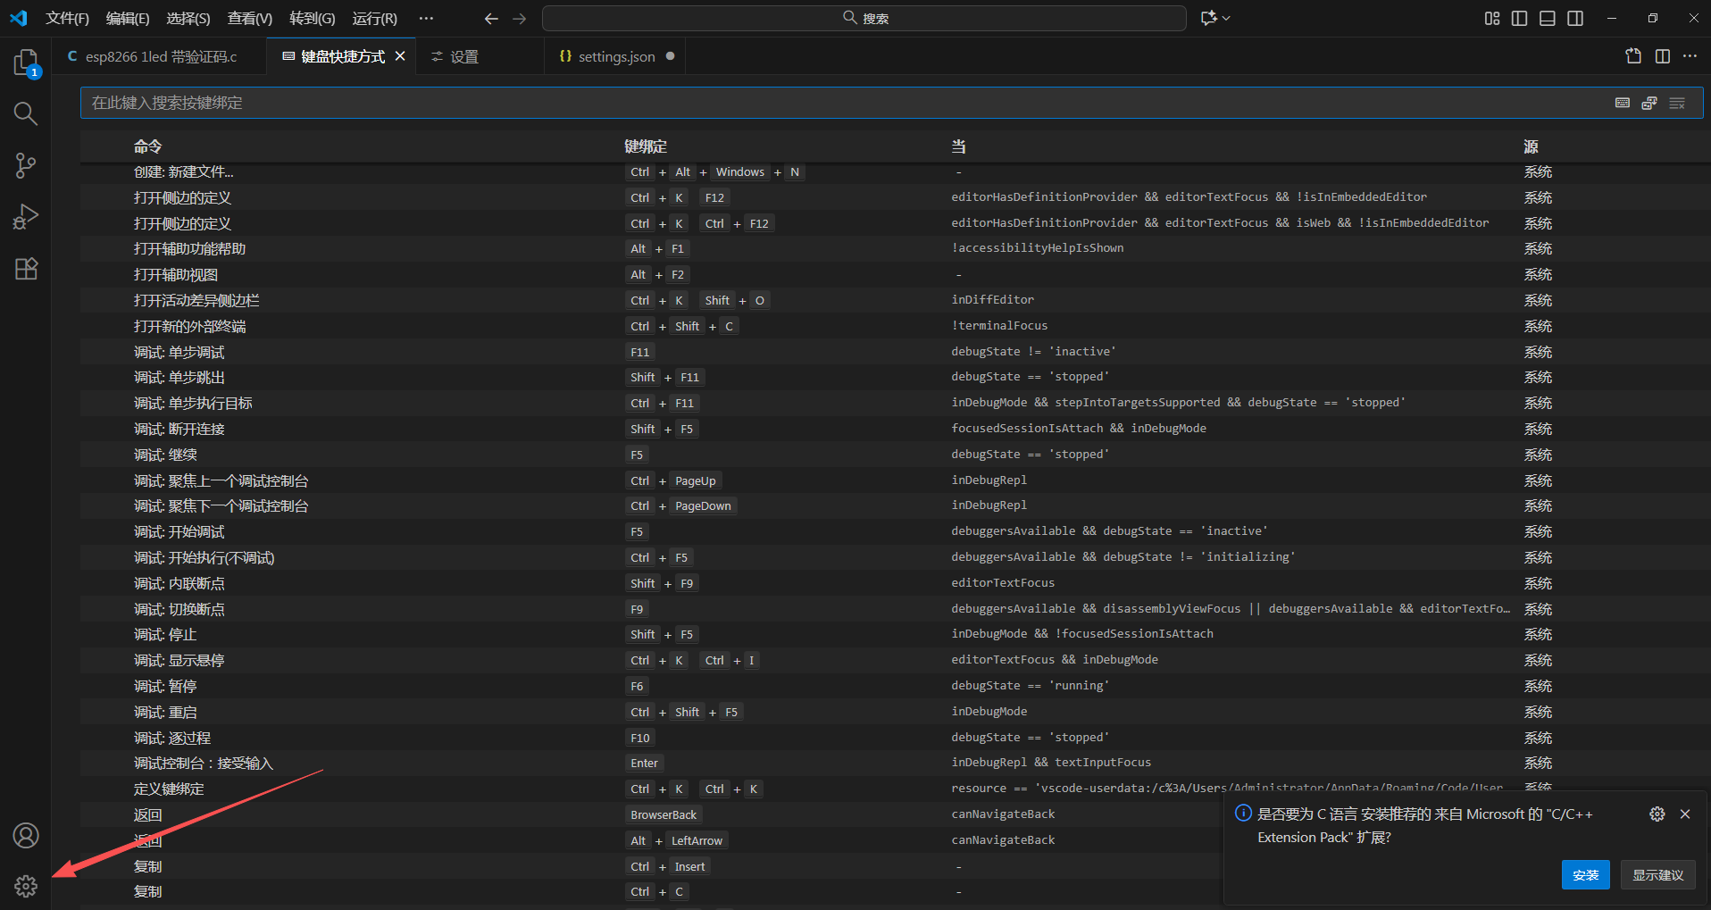Image resolution: width=1711 pixels, height=910 pixels.
Task: Select the 调试: 单步跳出 command row
Action: 891,378
